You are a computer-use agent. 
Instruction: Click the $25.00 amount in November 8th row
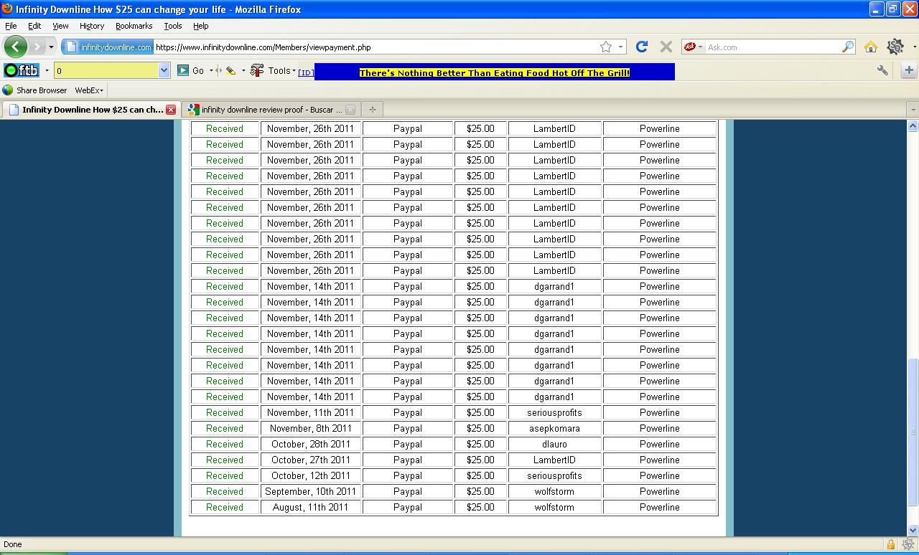tap(480, 428)
